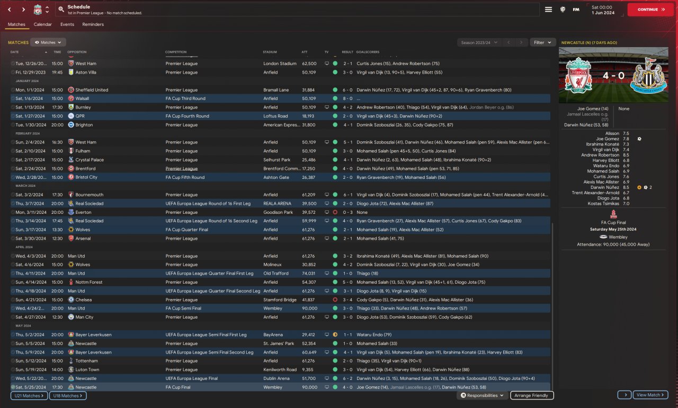Click the Schedule search bar field

tap(297, 10)
